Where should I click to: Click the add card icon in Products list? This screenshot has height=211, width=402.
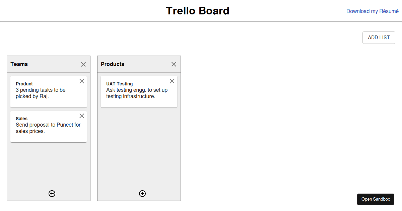142,194
